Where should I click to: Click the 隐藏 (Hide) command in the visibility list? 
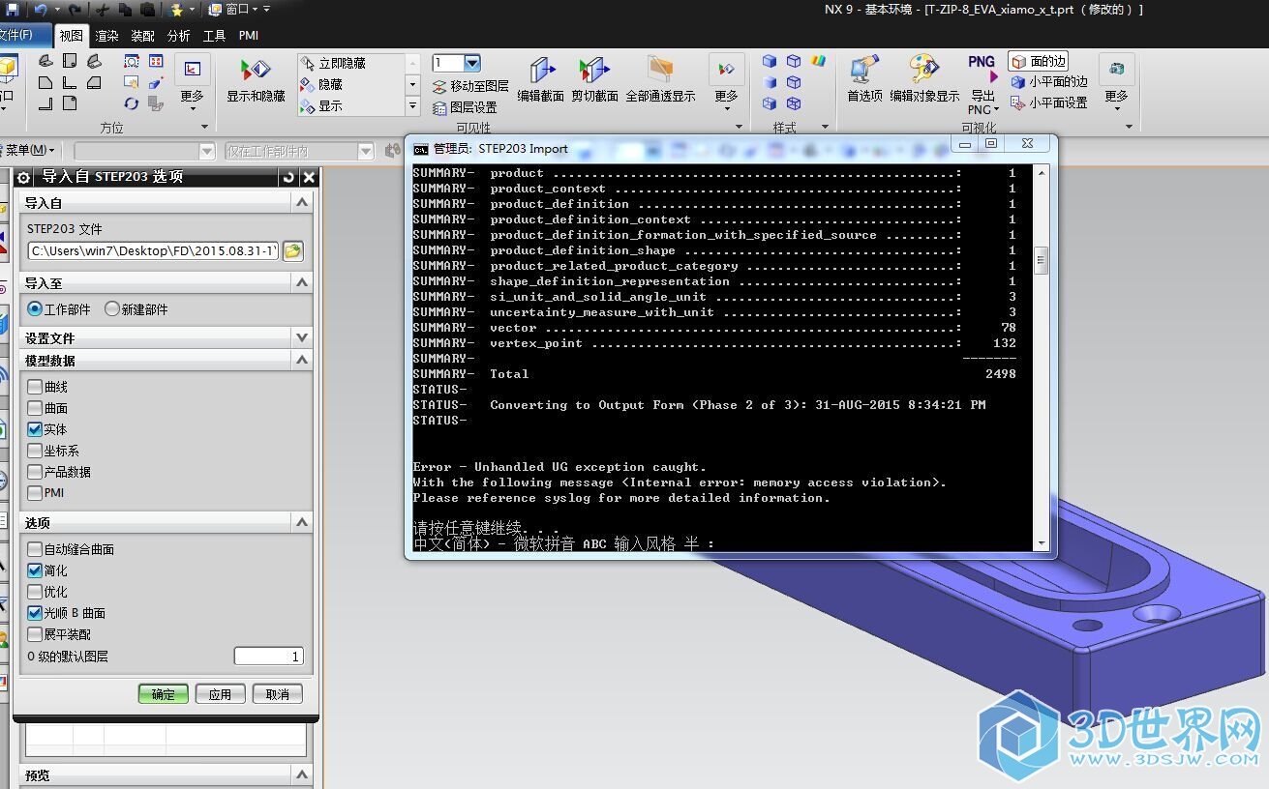point(322,84)
